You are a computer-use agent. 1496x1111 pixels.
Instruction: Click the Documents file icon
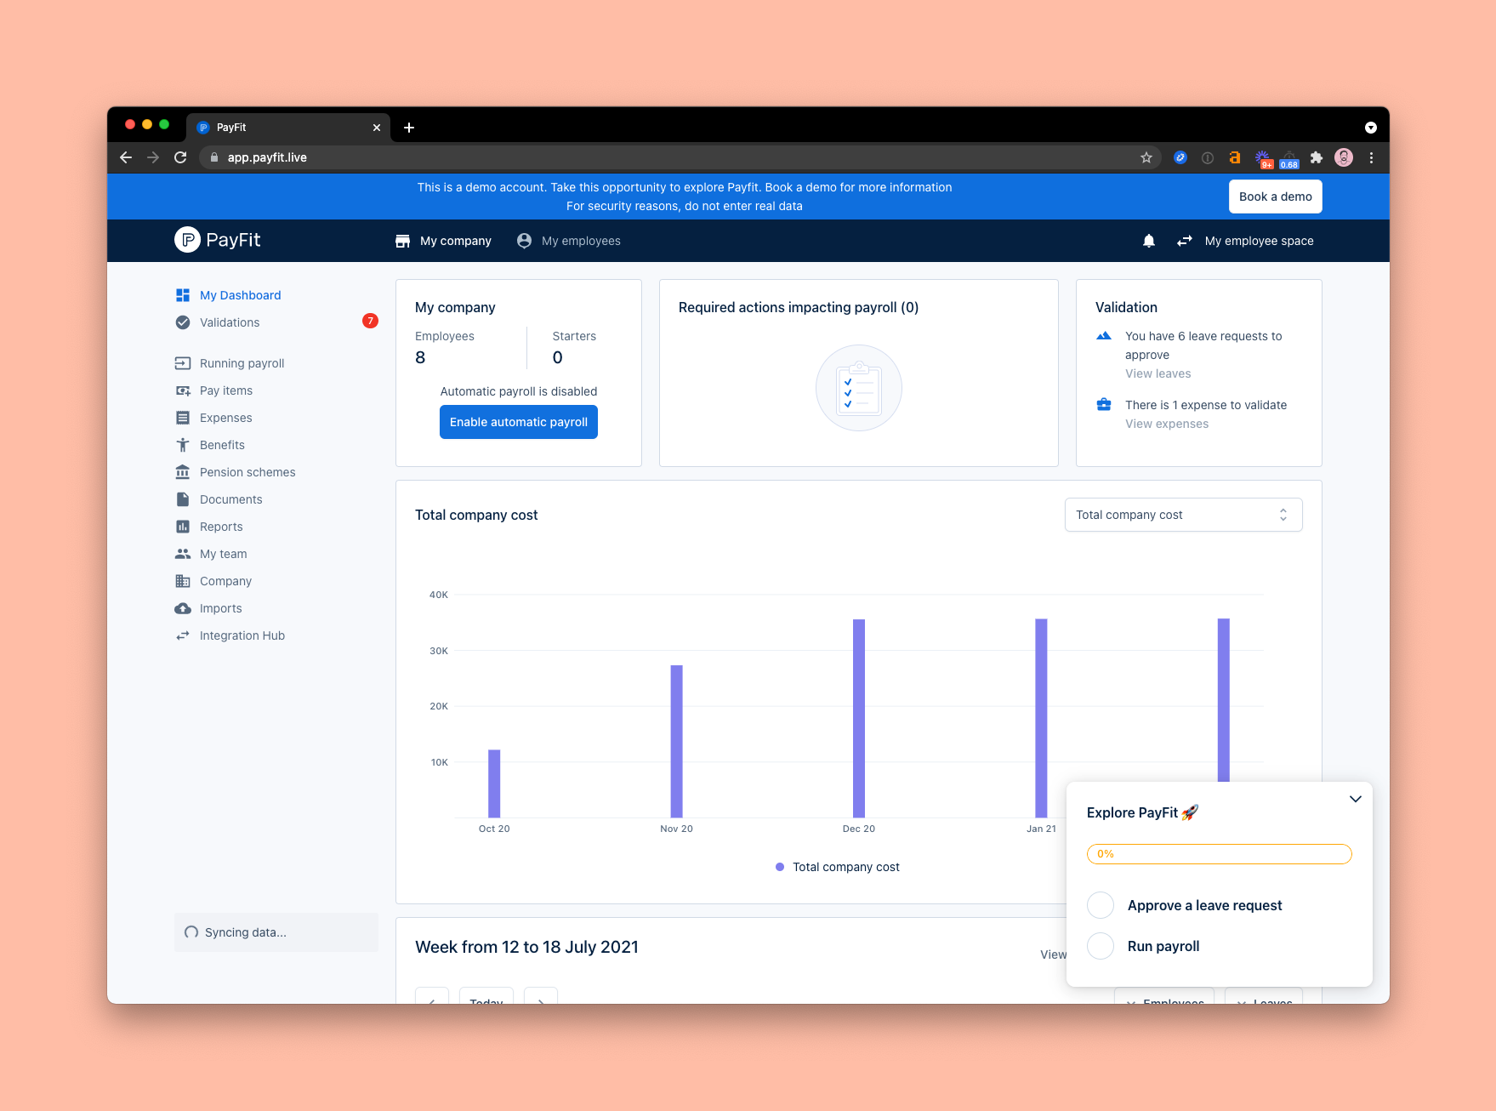point(183,499)
